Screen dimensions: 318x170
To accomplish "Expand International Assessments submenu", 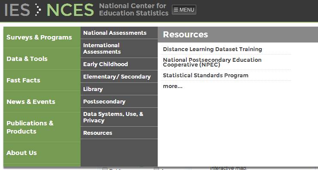I will tap(119, 49).
